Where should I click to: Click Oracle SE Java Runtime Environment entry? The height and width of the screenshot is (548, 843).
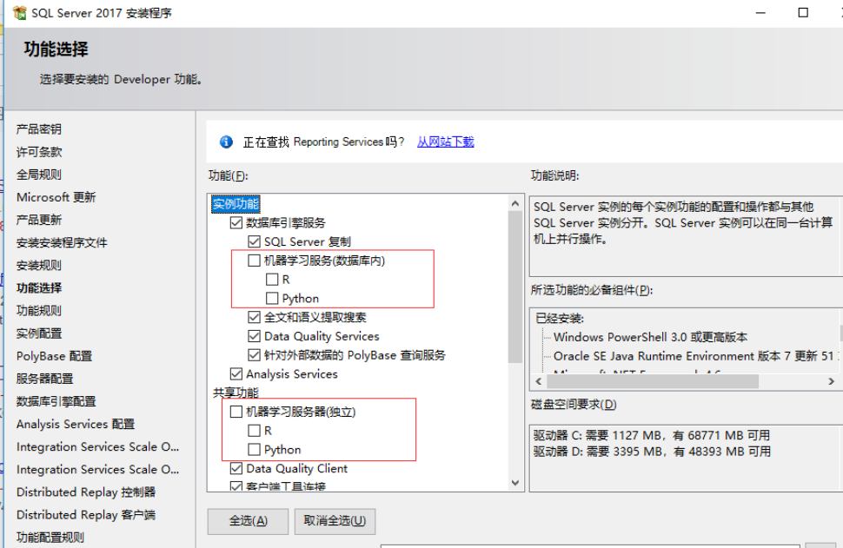click(696, 356)
